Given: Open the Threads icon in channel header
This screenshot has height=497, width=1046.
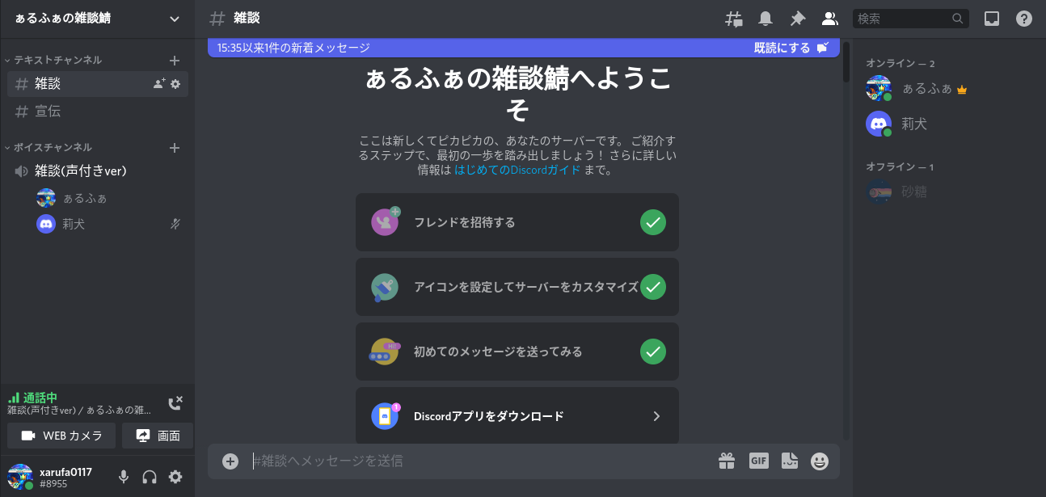Looking at the screenshot, I should [734, 19].
